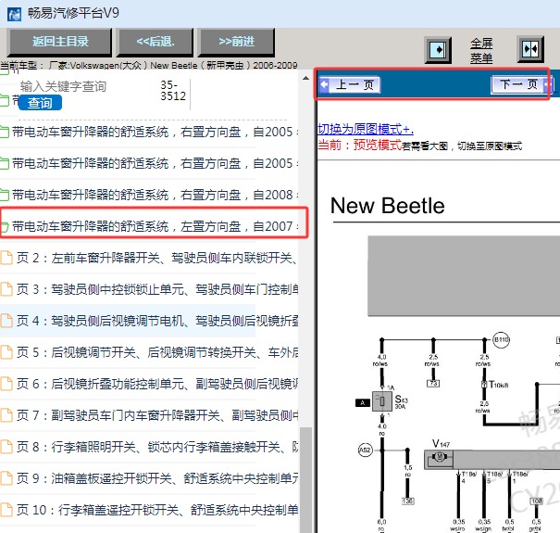Click the document icon beside 页 5

click(x=6, y=352)
